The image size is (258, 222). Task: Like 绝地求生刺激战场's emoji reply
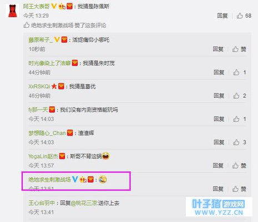tap(239, 189)
